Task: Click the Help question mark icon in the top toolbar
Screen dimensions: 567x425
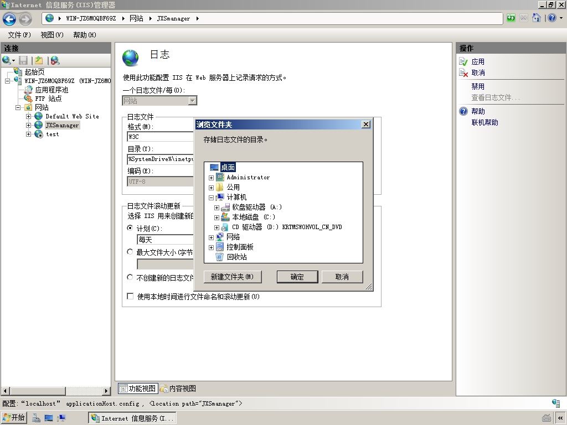Action: [x=552, y=18]
